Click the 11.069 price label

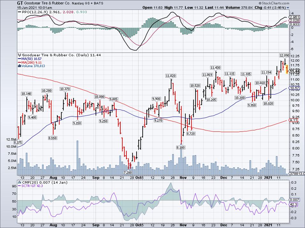207,75
